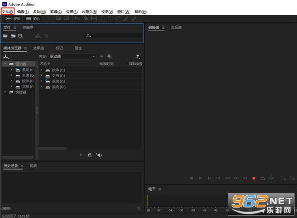This screenshot has height=218, width=297.
Task: Click the red Record button
Action: tap(254, 178)
